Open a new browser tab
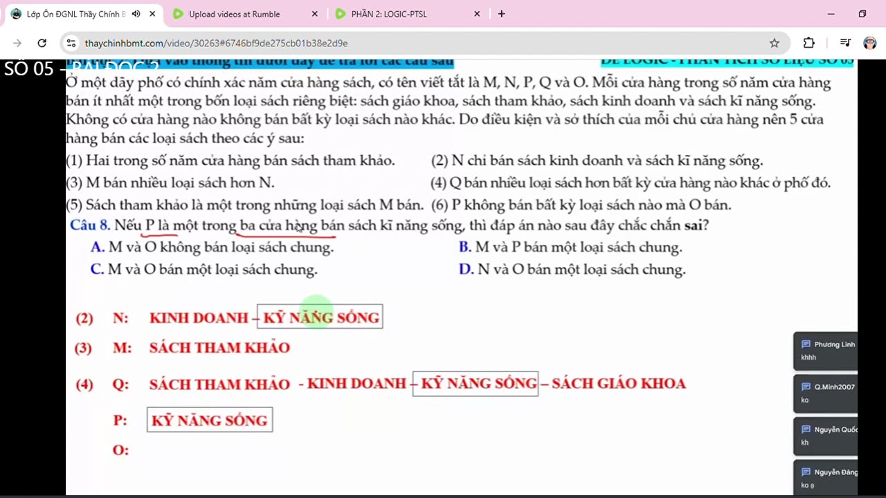886x498 pixels. pyautogui.click(x=501, y=14)
